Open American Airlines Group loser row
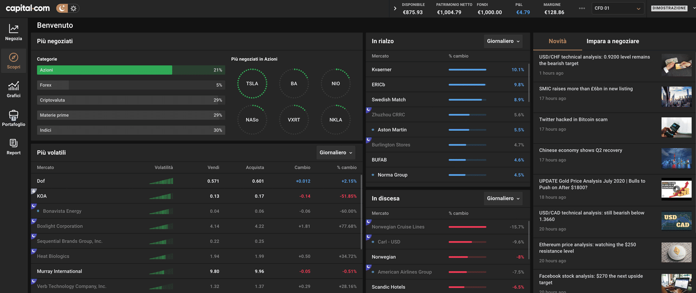696x293 pixels. (x=448, y=272)
